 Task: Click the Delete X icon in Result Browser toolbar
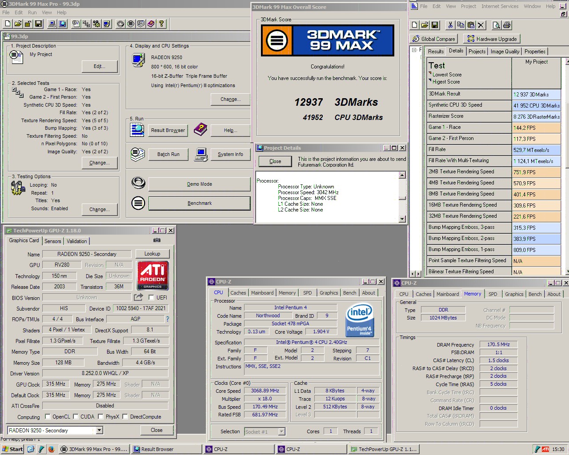[x=481, y=25]
